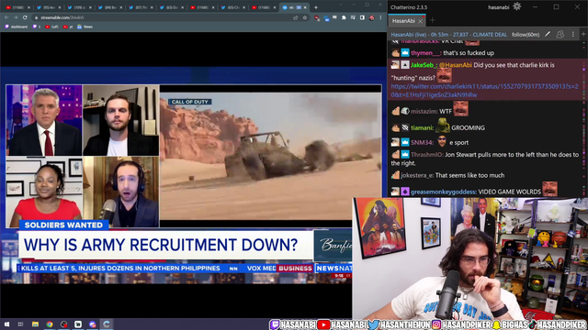Click username thymen__ in chat
Screen dimensions: 588x330
tap(425, 53)
